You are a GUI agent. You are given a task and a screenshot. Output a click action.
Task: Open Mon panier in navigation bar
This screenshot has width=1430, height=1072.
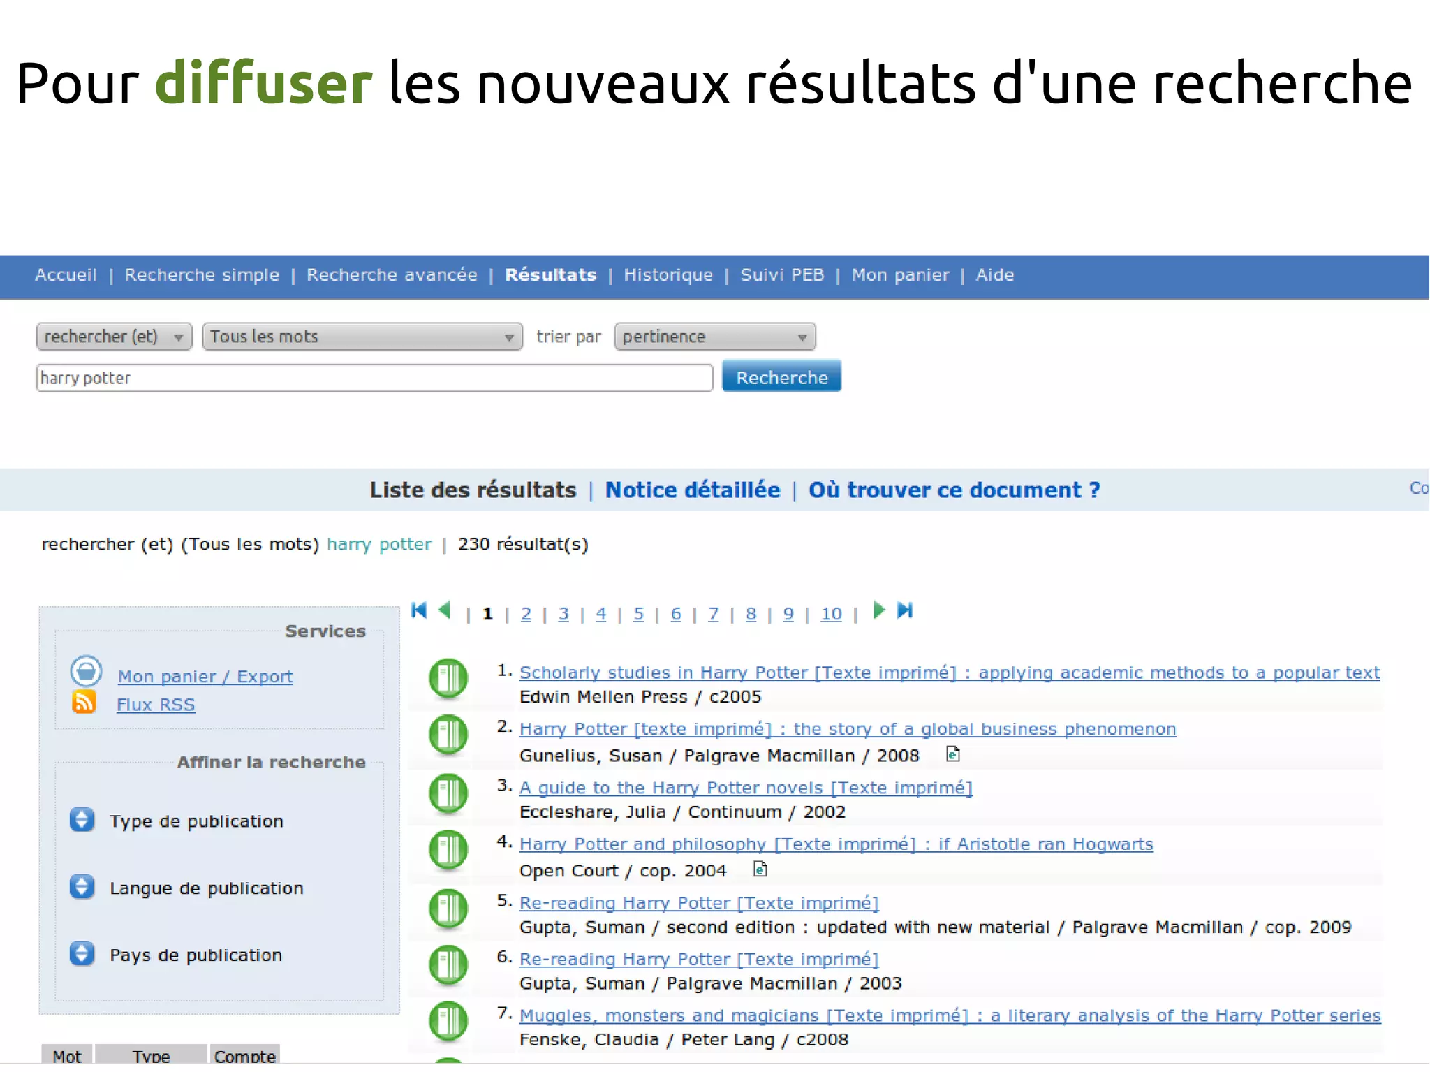click(900, 275)
